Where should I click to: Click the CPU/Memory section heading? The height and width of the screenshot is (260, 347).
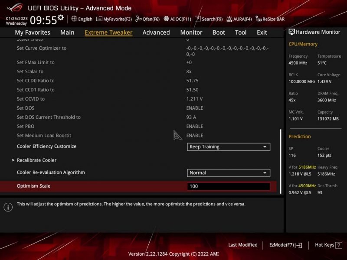click(x=303, y=44)
